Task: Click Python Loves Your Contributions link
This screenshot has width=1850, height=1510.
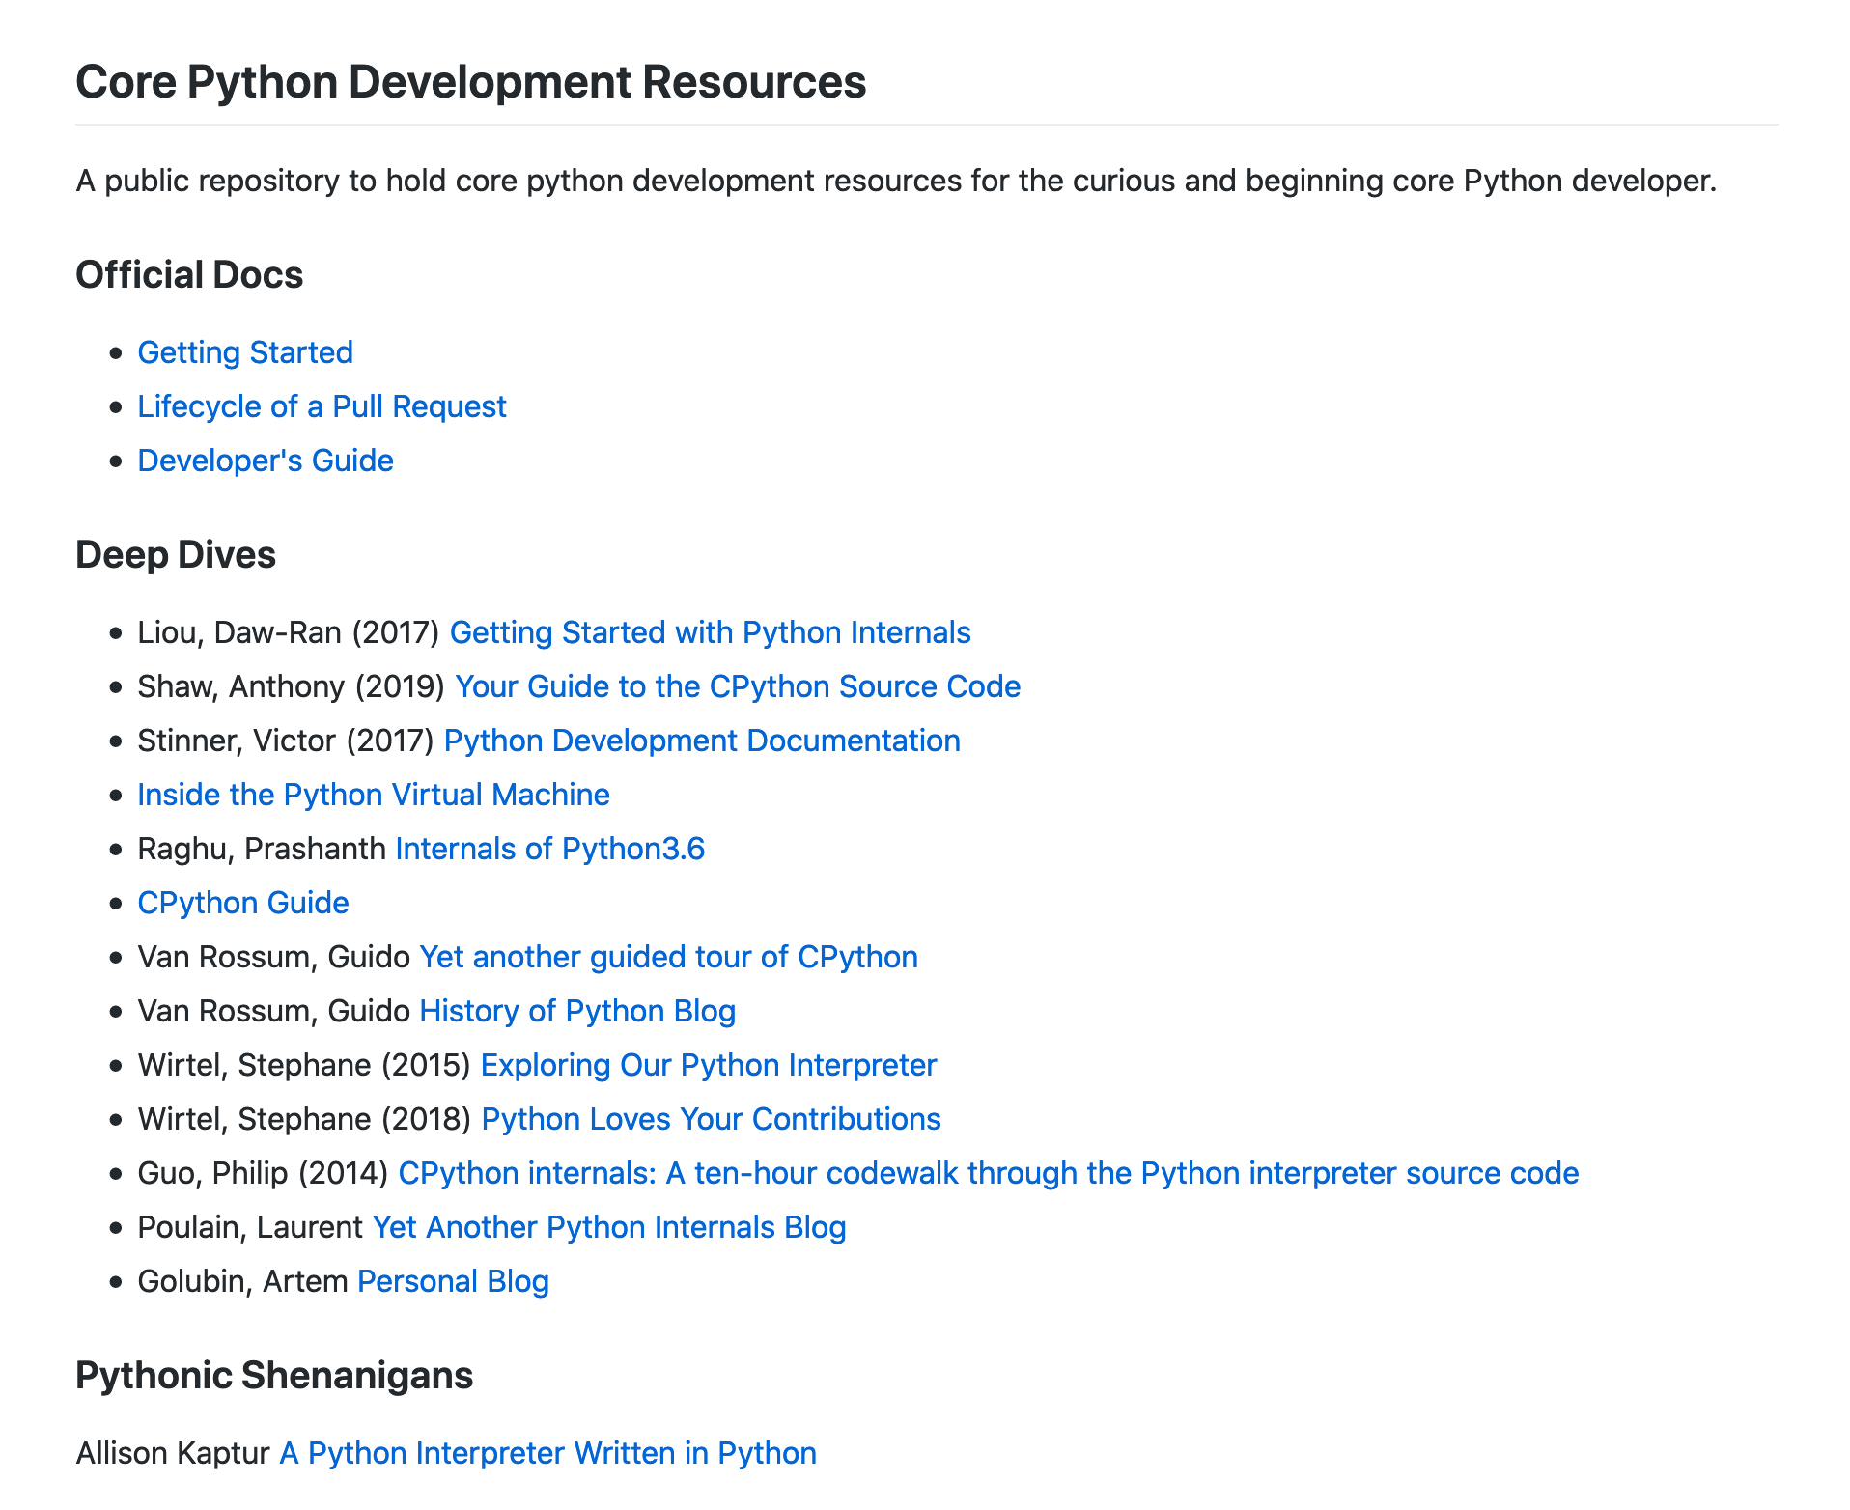Action: coord(711,1119)
